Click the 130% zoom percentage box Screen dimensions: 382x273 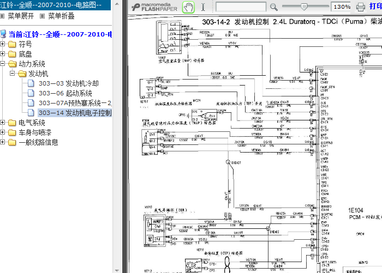point(342,7)
